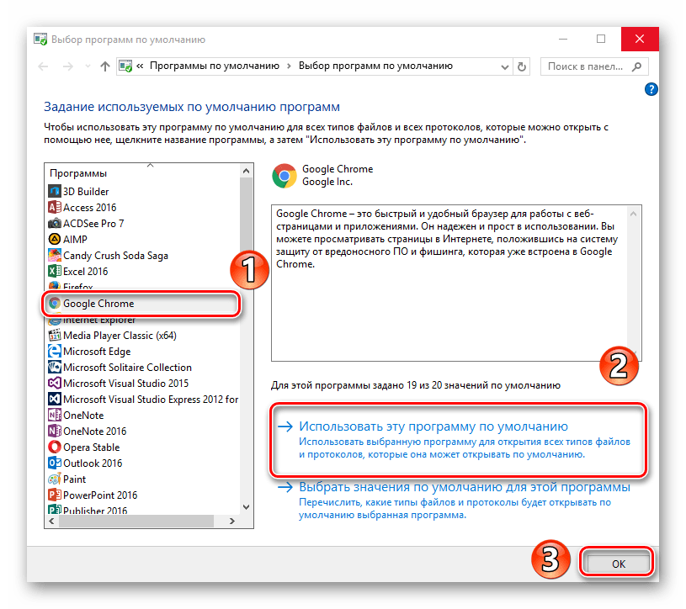686x609 pixels.
Task: Select the 3D Builder program icon
Action: [x=55, y=191]
